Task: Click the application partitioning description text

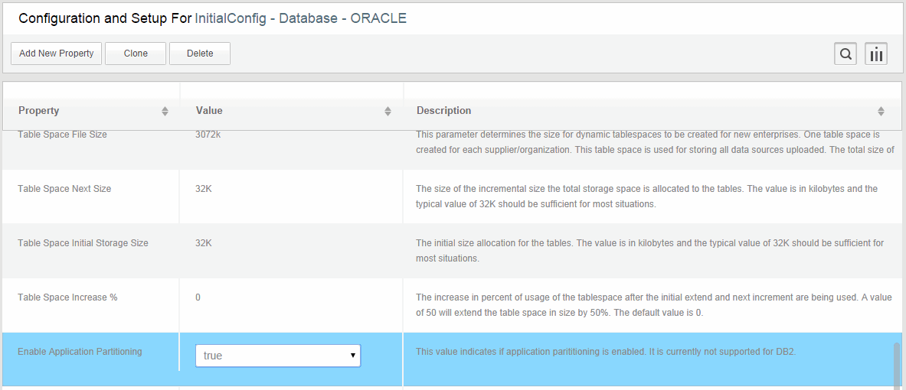Action: click(x=606, y=351)
